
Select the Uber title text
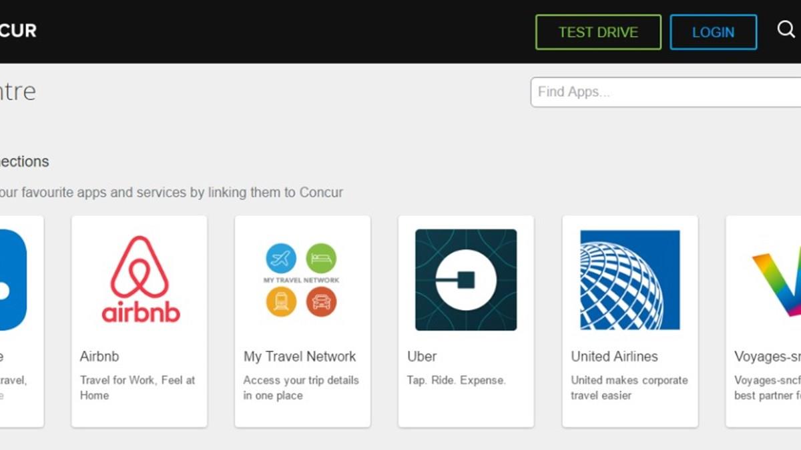click(x=422, y=357)
